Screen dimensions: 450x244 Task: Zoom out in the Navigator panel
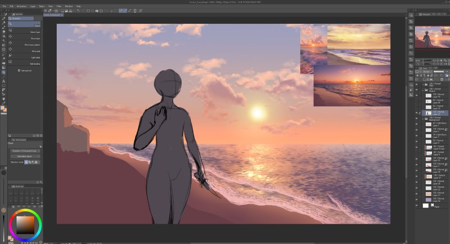[434, 60]
